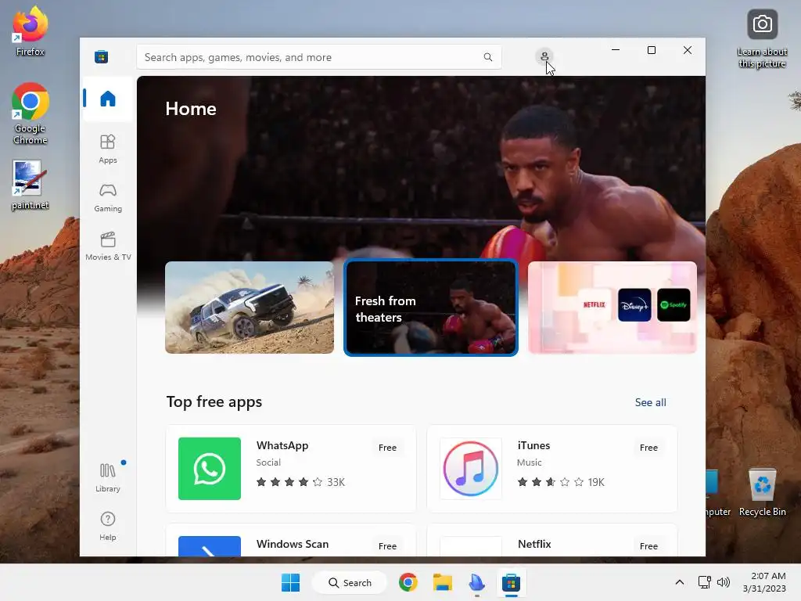Click the Spotify logo in banner
The image size is (801, 601).
click(673, 304)
